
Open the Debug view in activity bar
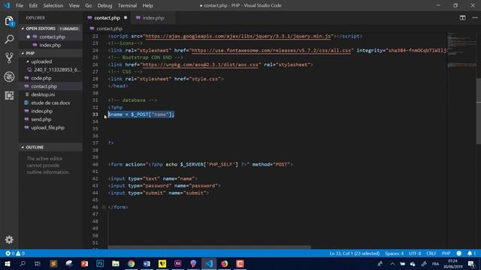pyautogui.click(x=9, y=76)
